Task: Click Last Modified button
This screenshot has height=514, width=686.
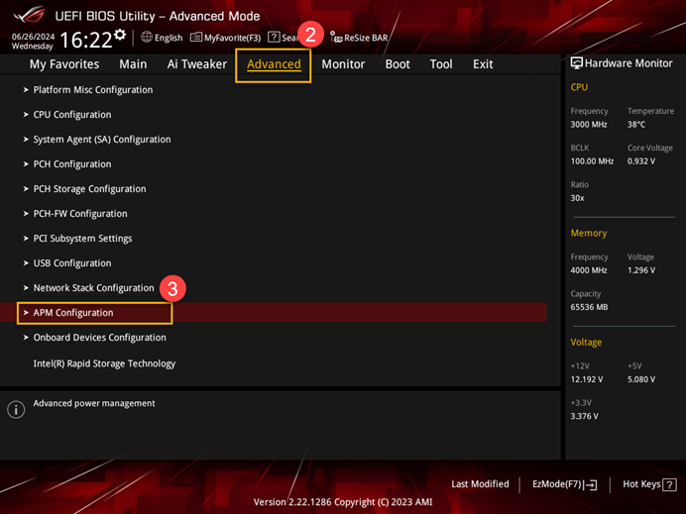Action: click(480, 484)
